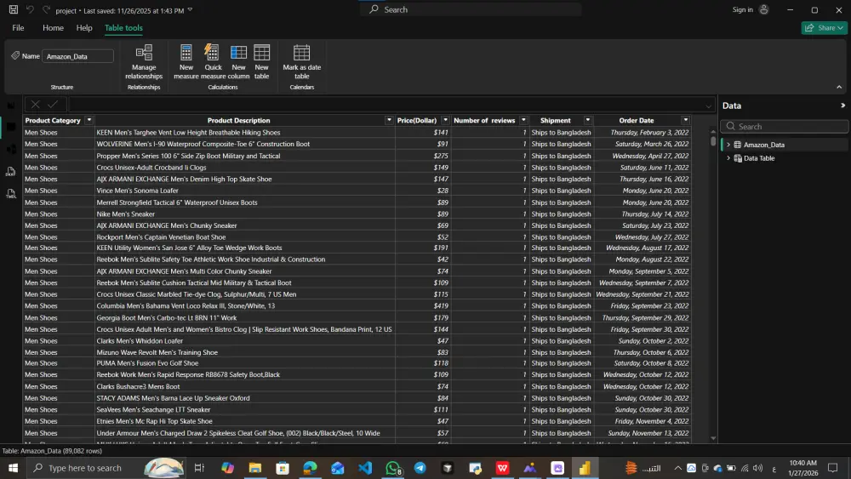The image size is (851, 479).
Task: Commit the formula with checkmark icon
Action: tap(53, 104)
